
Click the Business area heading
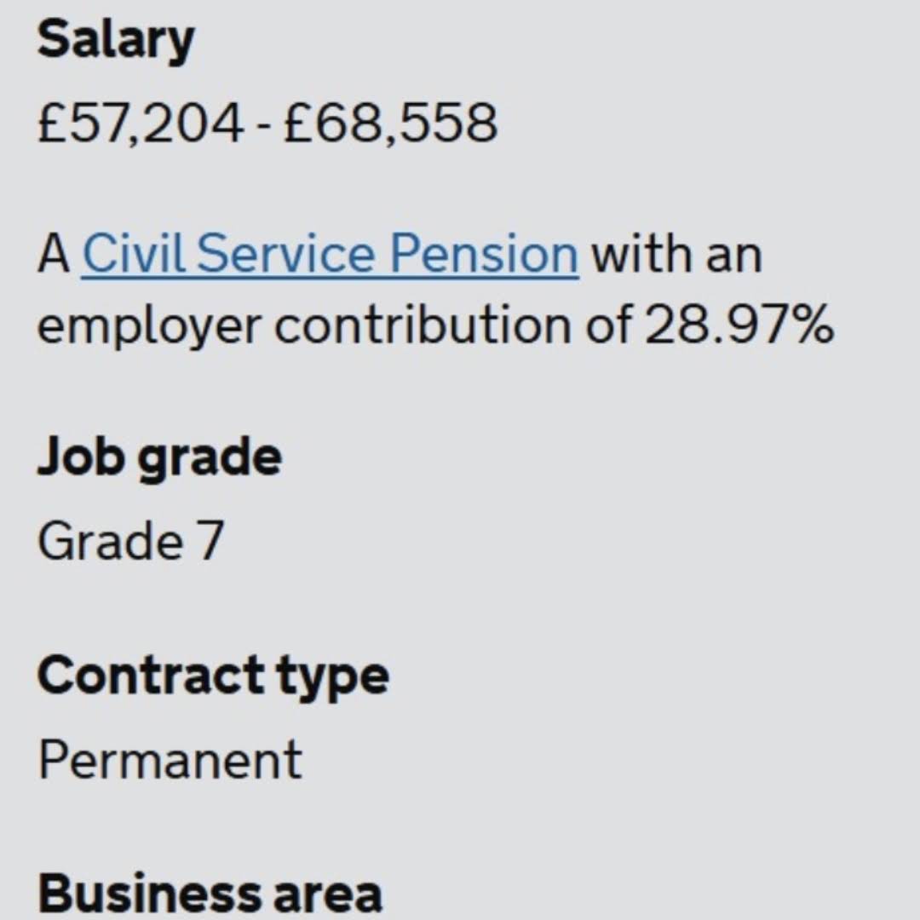[210, 894]
